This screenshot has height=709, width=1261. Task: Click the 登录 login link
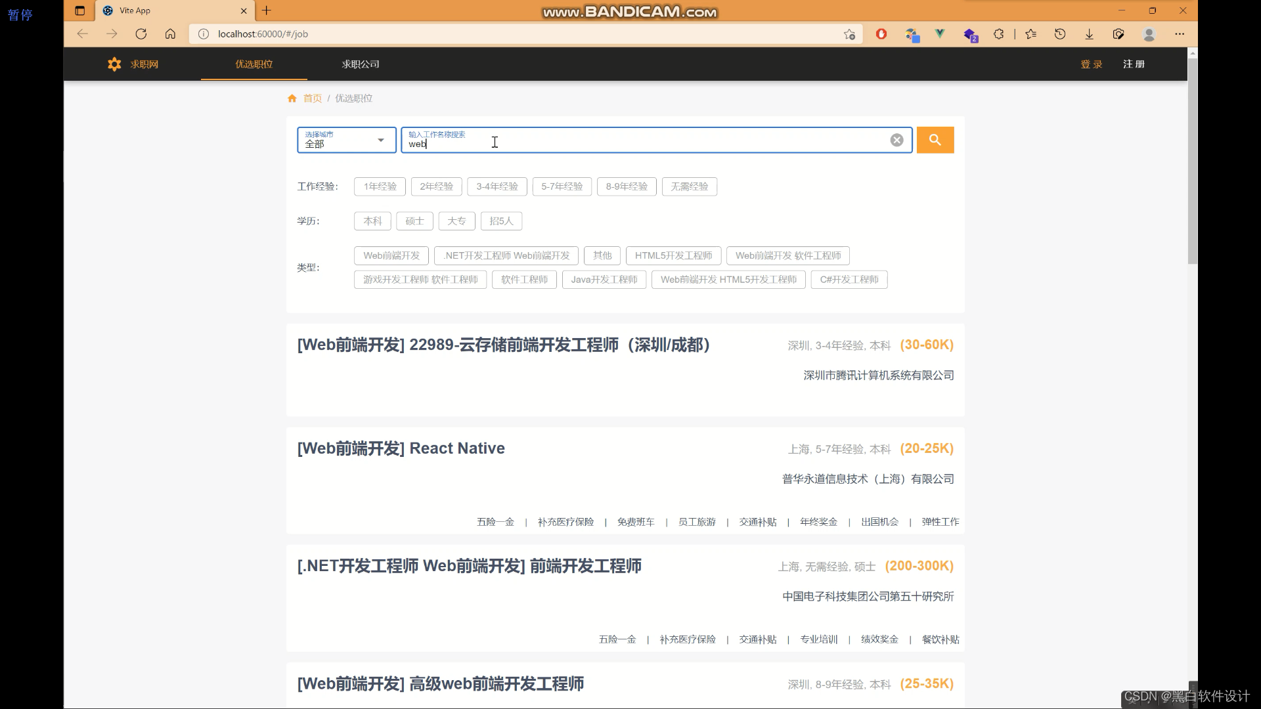[1092, 64]
